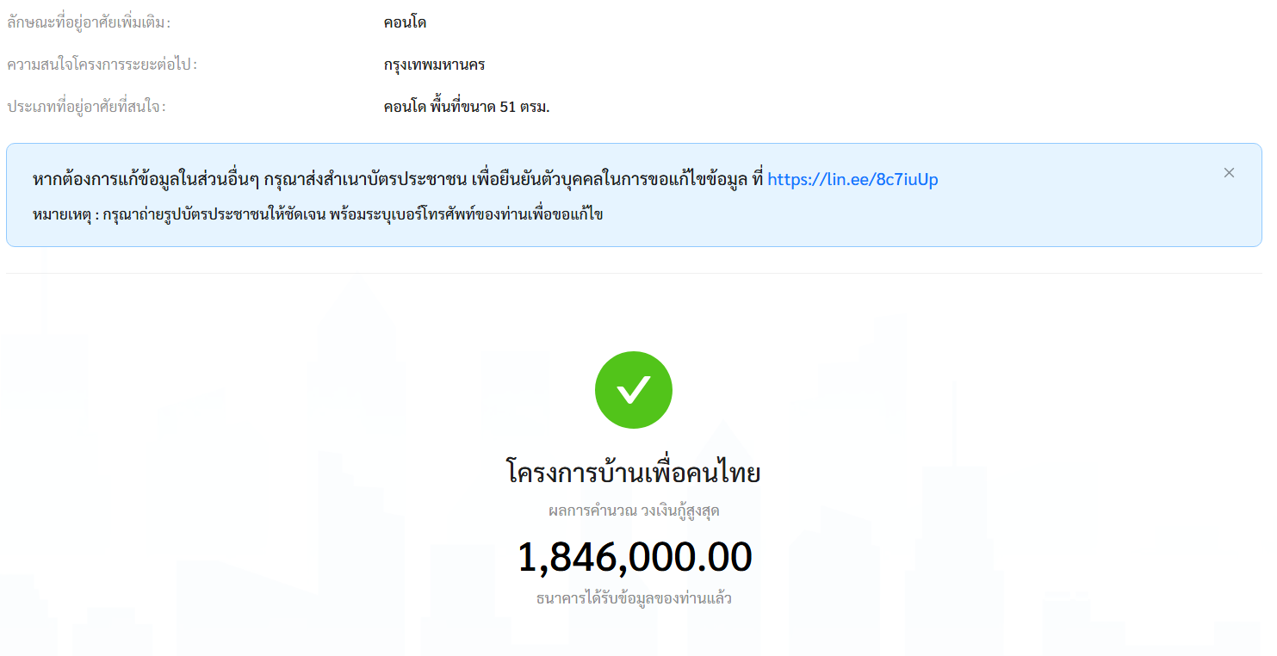Click the horizontal divider below the alert
This screenshot has height=656, width=1277.
[634, 274]
